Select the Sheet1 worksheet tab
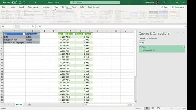Viewport: 196px width, 110px height. pyautogui.click(x=19, y=105)
